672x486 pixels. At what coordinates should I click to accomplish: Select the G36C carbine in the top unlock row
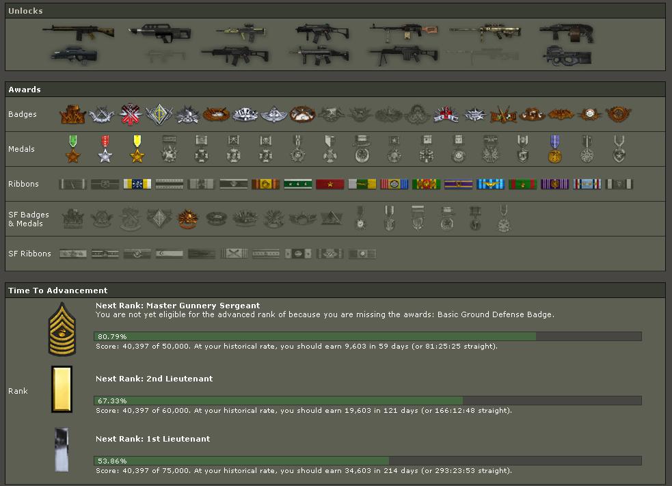[x=322, y=33]
